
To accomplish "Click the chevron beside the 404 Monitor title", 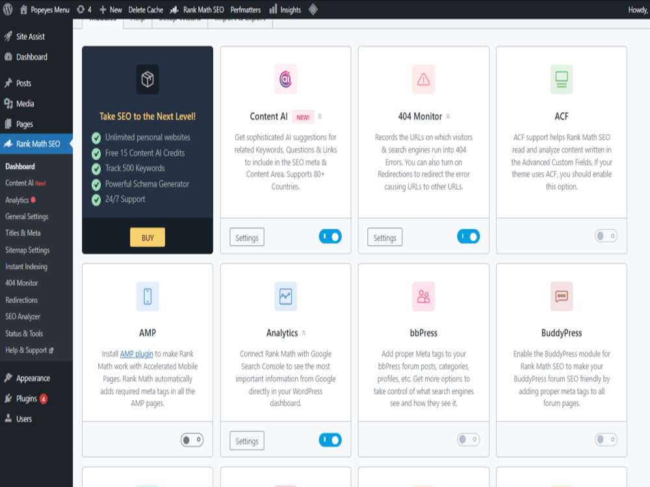I will coord(448,117).
